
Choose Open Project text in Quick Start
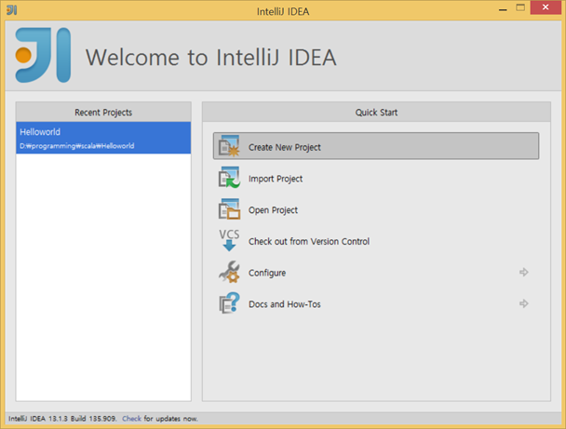click(x=273, y=210)
